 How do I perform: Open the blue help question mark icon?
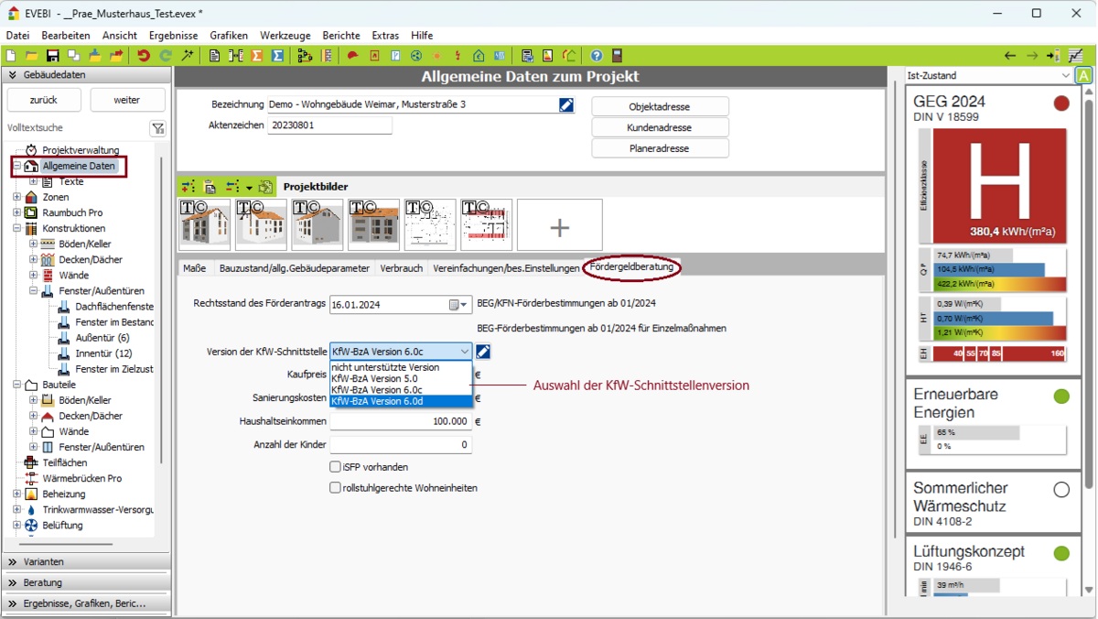tap(597, 56)
